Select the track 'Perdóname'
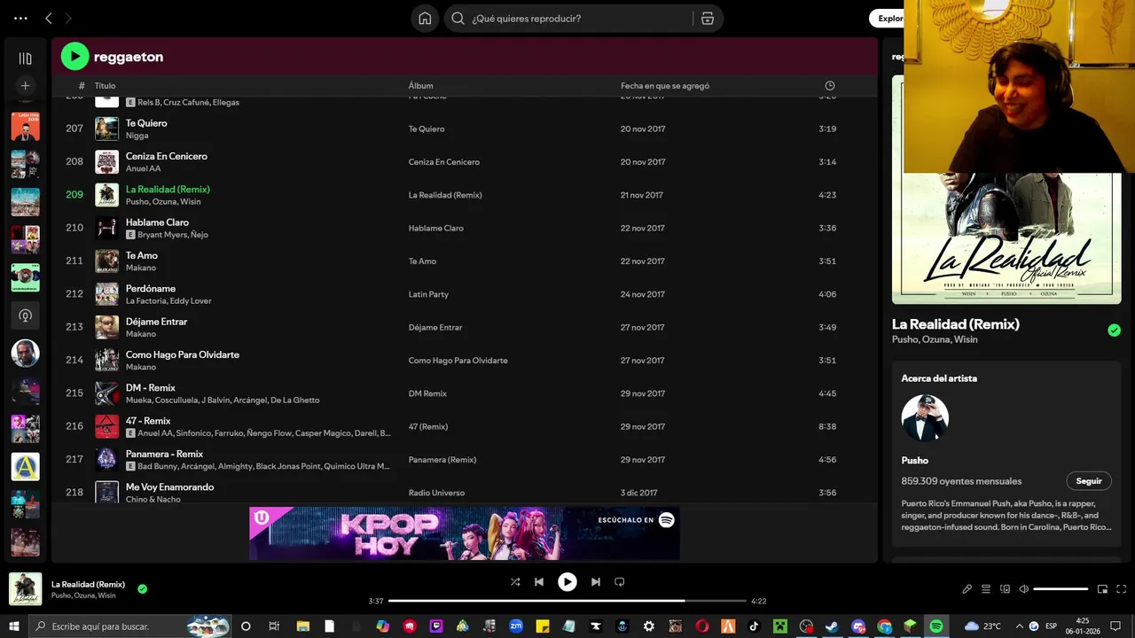 point(151,288)
